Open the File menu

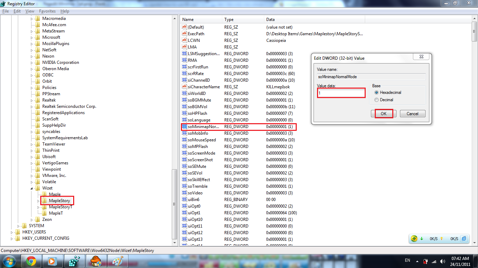click(6, 11)
